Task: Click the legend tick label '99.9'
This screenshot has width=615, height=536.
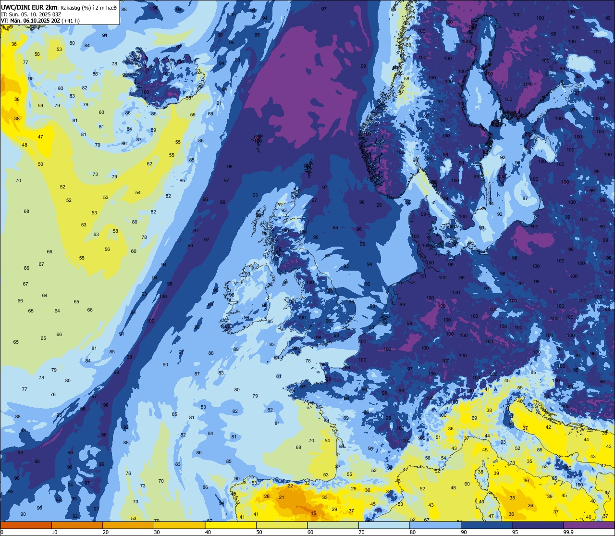Action: pyautogui.click(x=569, y=532)
